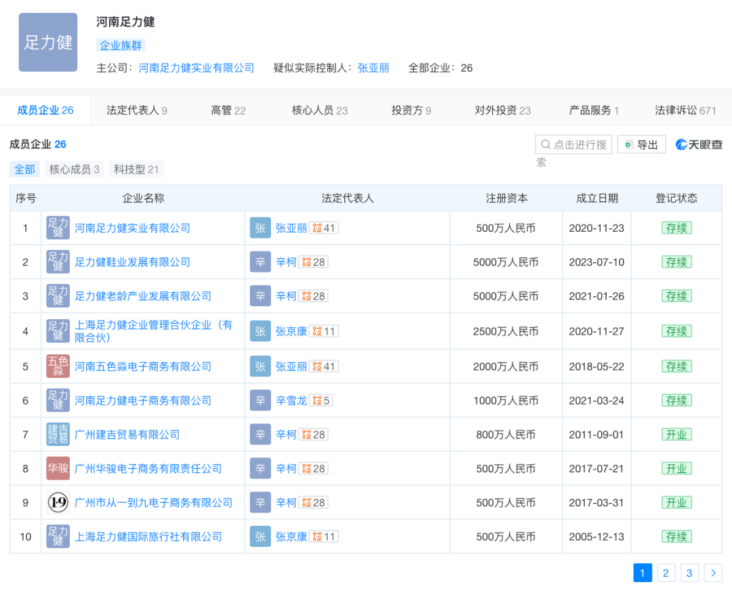This screenshot has width=732, height=595.
Task: Click the 五色淼 red company logo
Action: [58, 367]
